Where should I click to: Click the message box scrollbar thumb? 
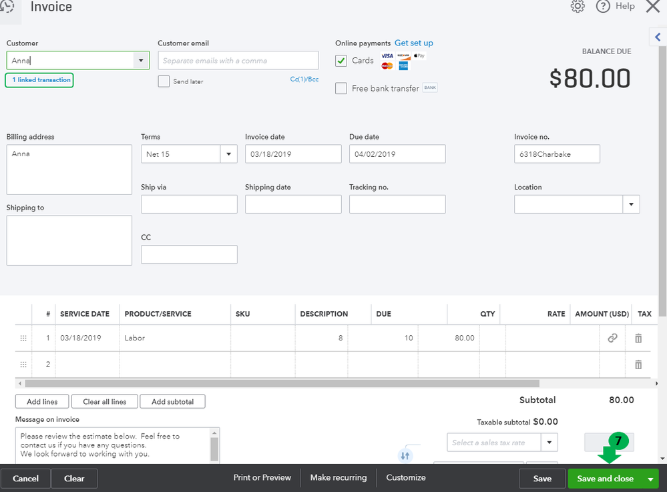pyautogui.click(x=214, y=449)
